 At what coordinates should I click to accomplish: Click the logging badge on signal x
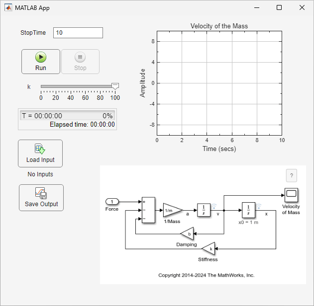coord(259,206)
